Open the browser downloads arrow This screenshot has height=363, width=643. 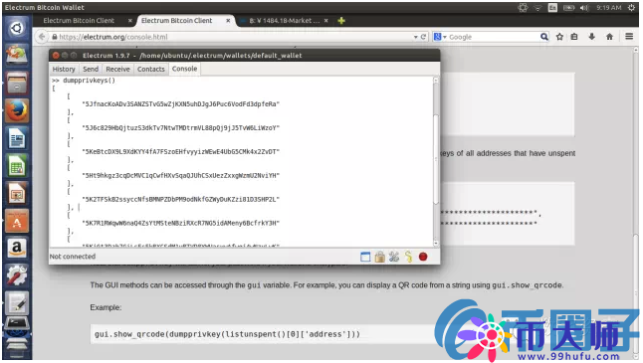pyautogui.click(x=592, y=37)
